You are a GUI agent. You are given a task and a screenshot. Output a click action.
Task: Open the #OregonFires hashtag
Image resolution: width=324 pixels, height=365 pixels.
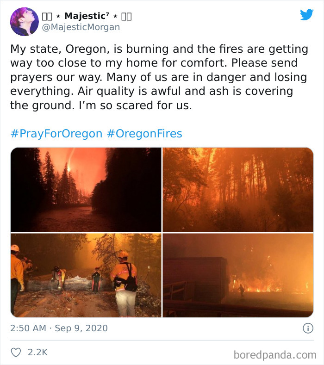pos(144,134)
